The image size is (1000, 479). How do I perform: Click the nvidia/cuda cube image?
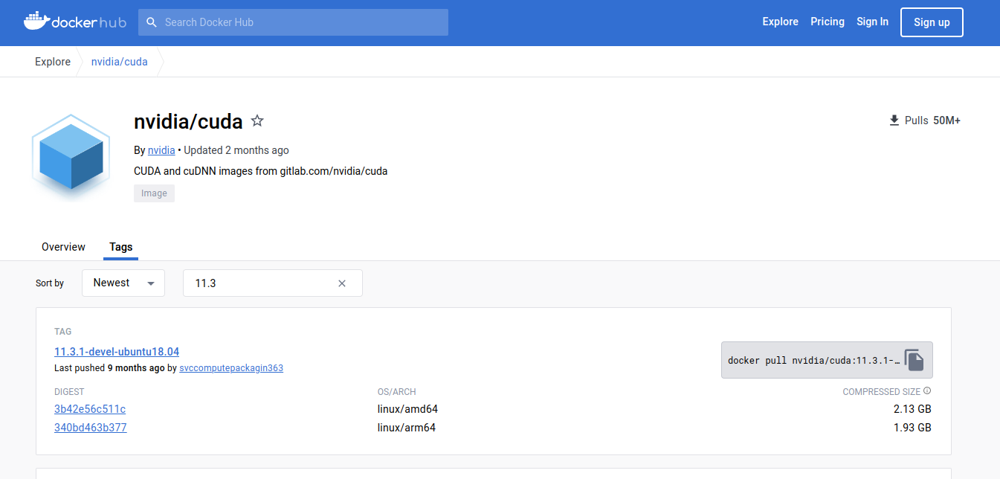[x=71, y=158]
